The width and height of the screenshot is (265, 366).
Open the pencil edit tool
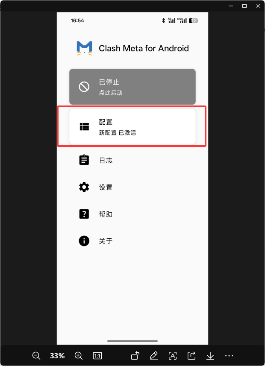(x=154, y=356)
